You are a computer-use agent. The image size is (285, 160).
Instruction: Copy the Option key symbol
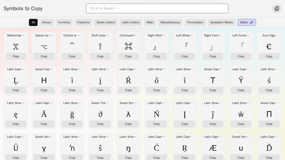click(x=44, y=56)
